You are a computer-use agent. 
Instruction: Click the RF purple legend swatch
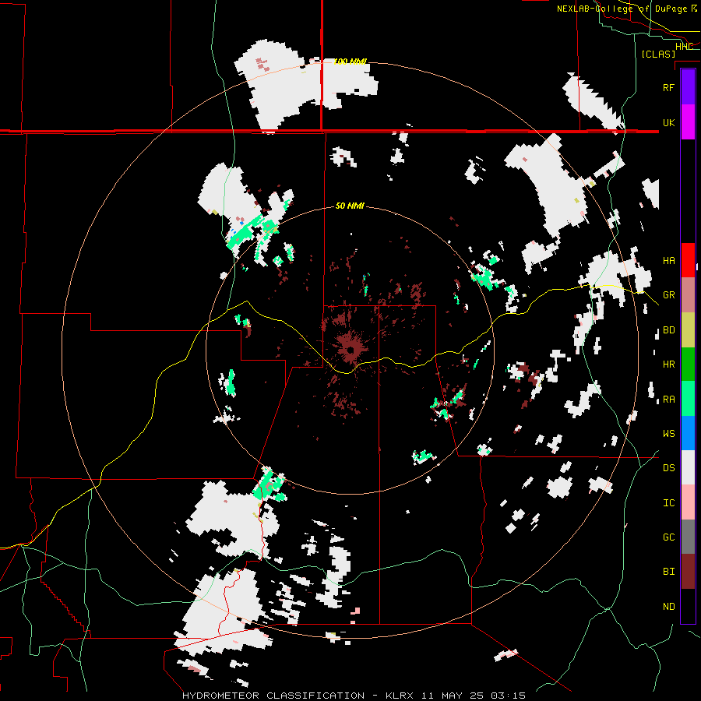pyautogui.click(x=688, y=87)
